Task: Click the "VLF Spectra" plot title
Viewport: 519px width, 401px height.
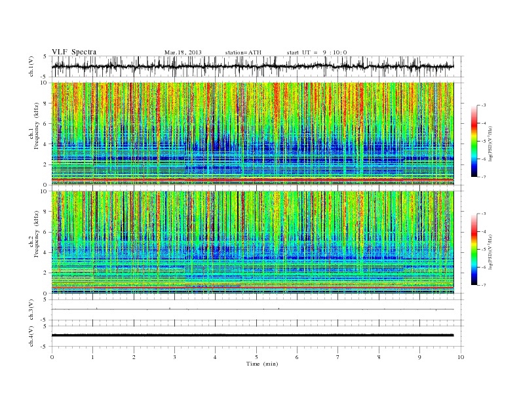Action: 74,52
